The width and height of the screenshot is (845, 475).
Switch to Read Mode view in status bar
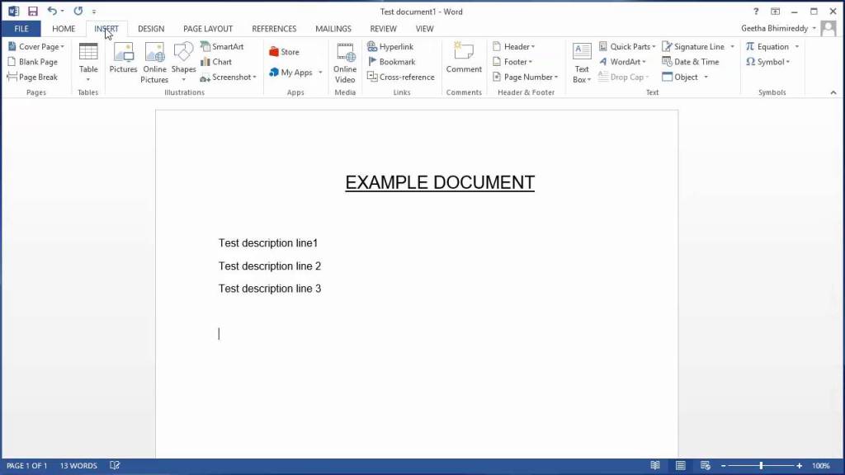pos(655,466)
